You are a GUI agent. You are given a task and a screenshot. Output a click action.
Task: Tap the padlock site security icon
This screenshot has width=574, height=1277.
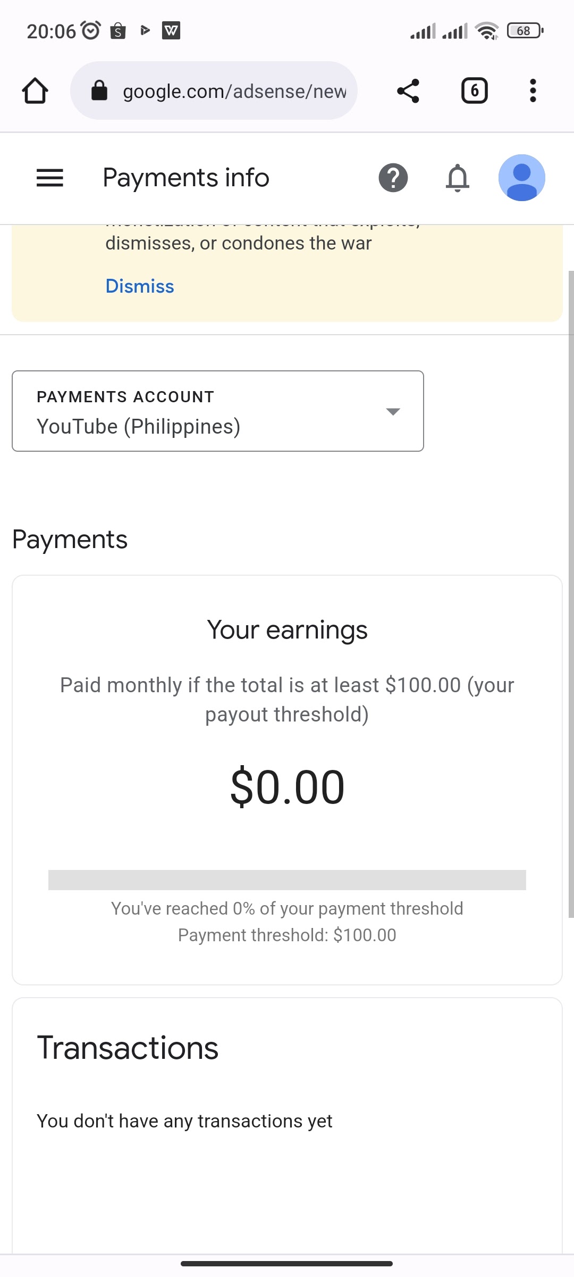click(99, 90)
